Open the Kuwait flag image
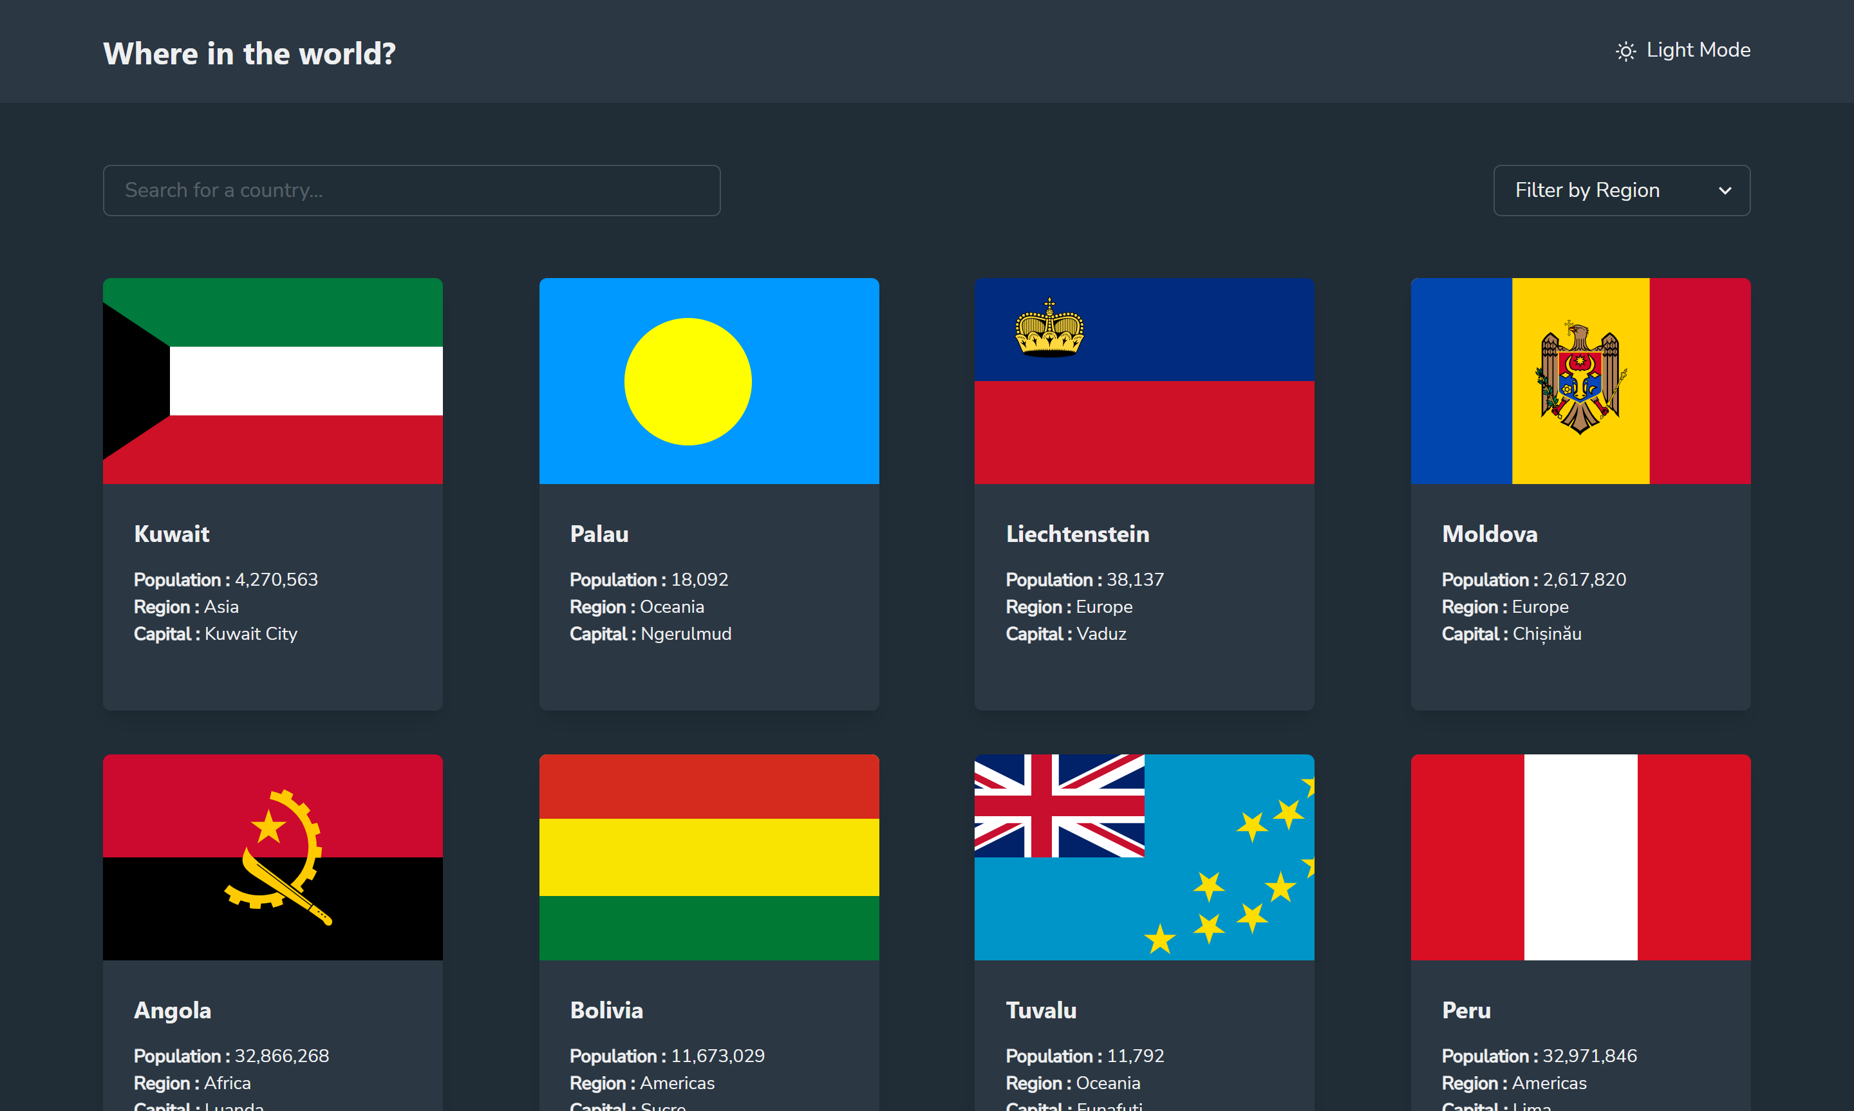The height and width of the screenshot is (1111, 1854). pyautogui.click(x=272, y=381)
